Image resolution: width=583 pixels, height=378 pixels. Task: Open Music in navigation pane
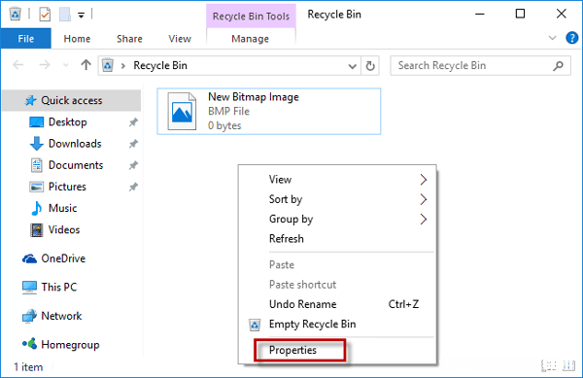[x=62, y=208]
